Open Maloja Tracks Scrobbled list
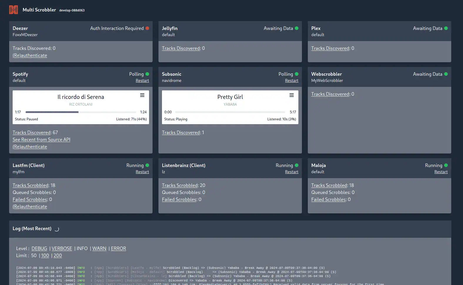The image size is (463, 285). pos(329,185)
